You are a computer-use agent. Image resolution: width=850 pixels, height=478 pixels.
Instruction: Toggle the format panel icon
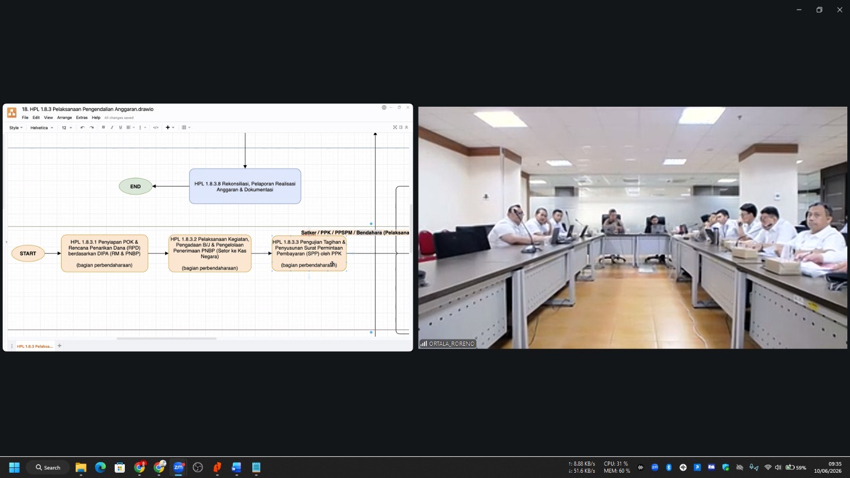(x=401, y=127)
